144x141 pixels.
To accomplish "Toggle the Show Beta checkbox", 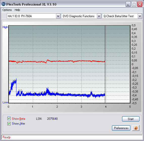I will pos(9,119).
